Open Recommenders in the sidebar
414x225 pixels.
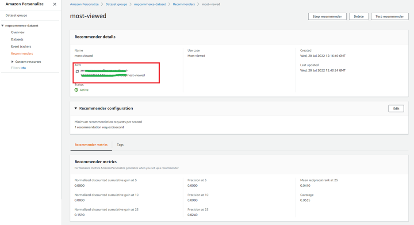tap(22, 53)
